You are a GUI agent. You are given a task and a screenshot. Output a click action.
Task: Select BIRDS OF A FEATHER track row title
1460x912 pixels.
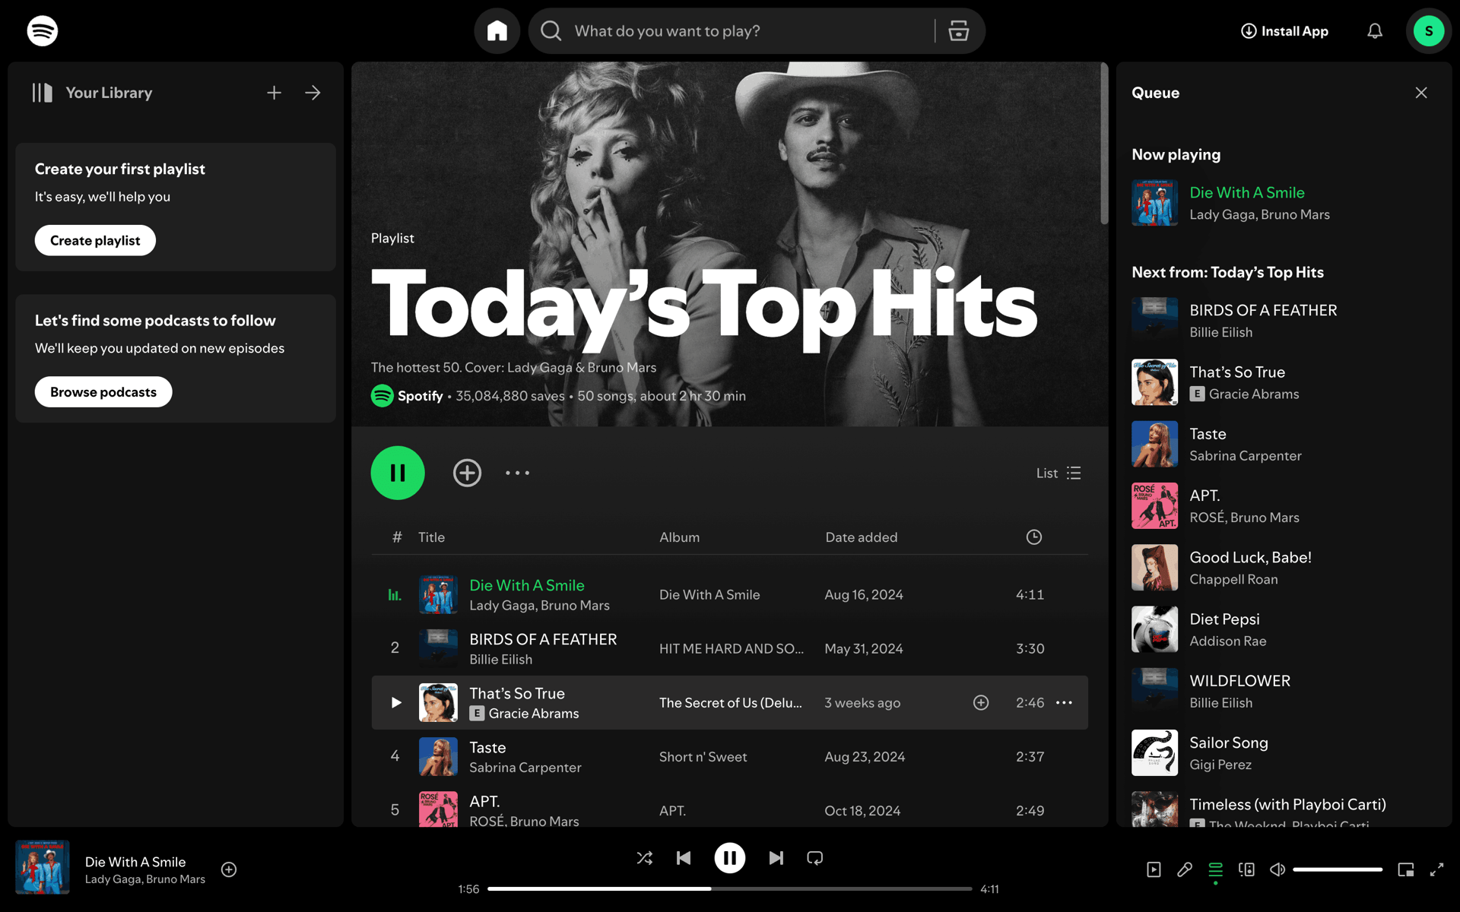(x=543, y=639)
